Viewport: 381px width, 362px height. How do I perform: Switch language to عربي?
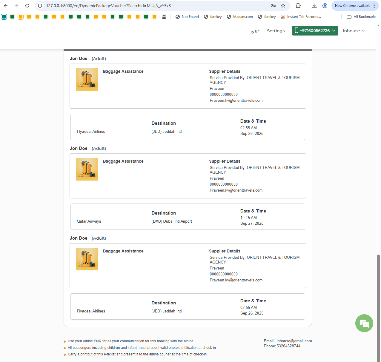click(255, 31)
